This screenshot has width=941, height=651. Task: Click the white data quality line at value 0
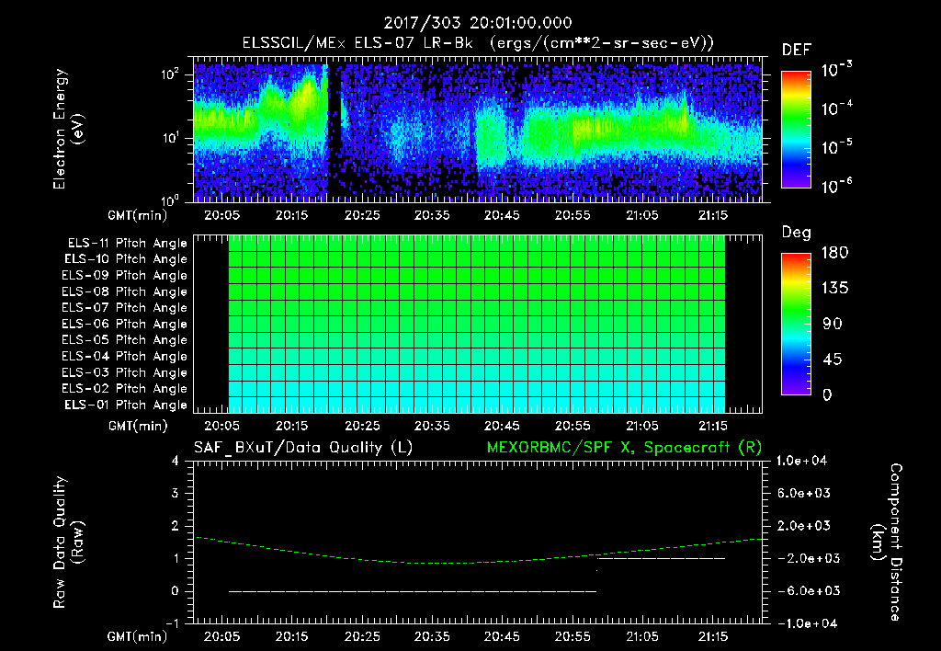coord(413,591)
